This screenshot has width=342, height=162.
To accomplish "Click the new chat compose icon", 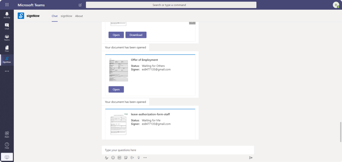I will 80,5.
